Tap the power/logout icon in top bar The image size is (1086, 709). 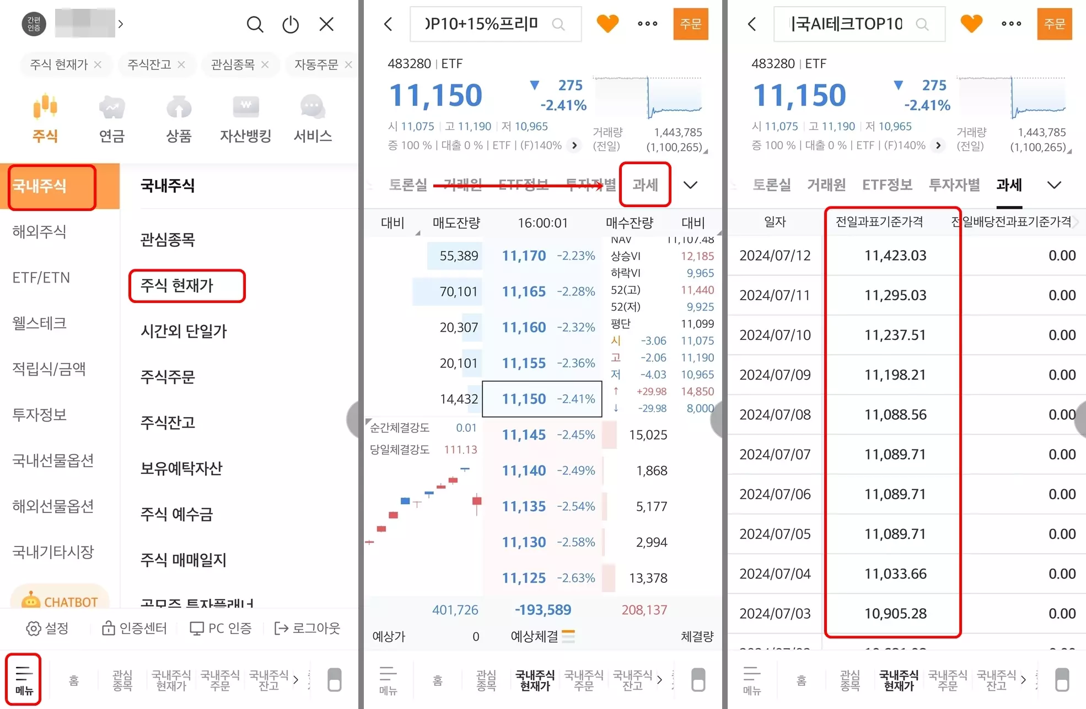290,24
